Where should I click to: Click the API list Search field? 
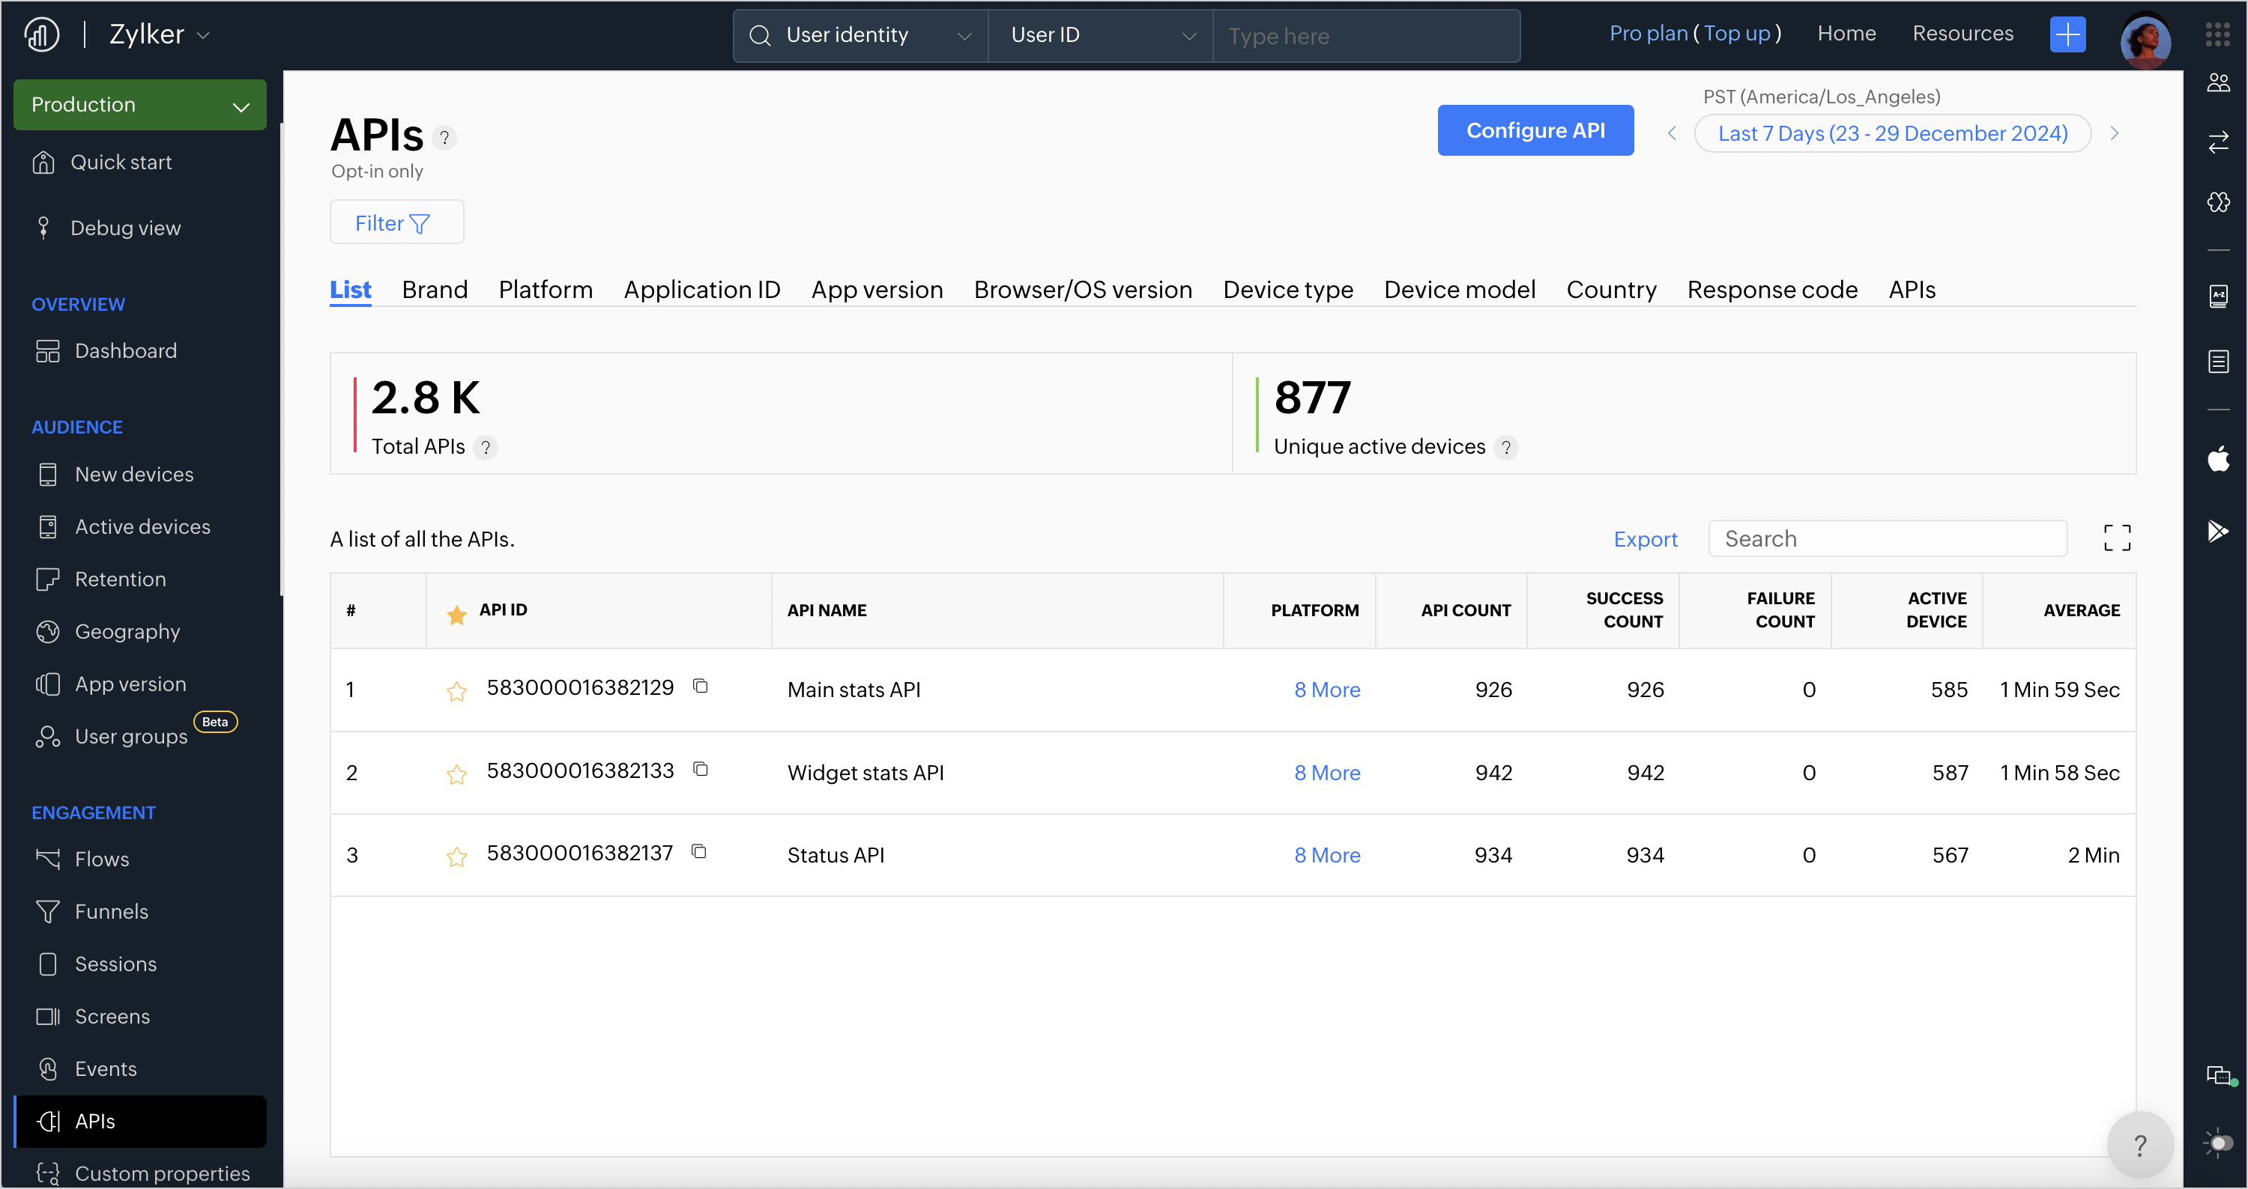(1887, 538)
